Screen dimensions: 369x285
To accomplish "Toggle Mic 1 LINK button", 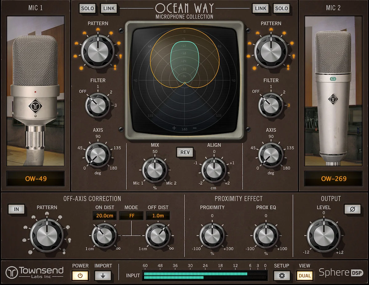I will coord(109,8).
